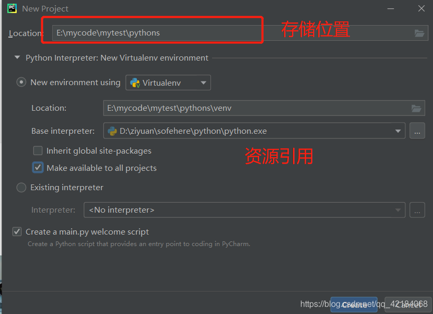This screenshot has height=314, width=433.
Task: Toggle Create a main.py welcome script checkbox
Action: tap(17, 231)
